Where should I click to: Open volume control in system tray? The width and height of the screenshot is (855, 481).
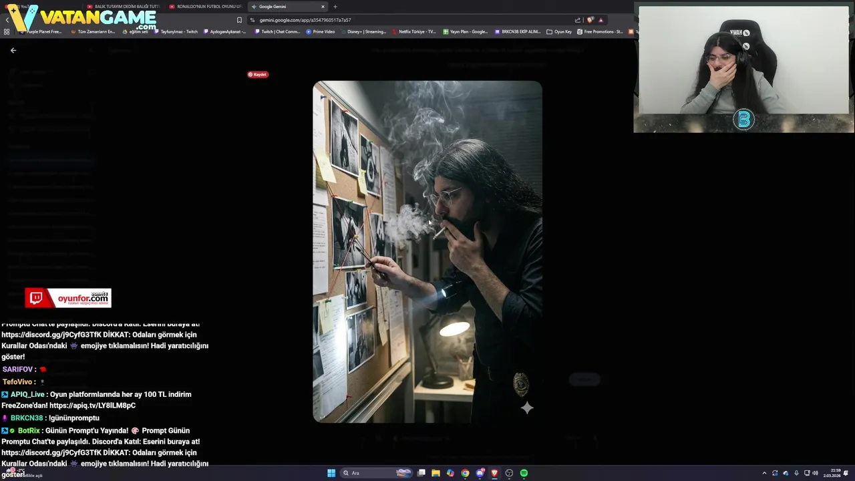pos(815,473)
